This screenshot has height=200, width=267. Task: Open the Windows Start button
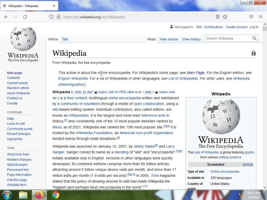(x=7, y=195)
